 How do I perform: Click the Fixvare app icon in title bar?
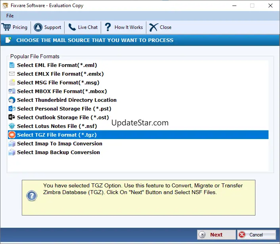click(x=5, y=6)
